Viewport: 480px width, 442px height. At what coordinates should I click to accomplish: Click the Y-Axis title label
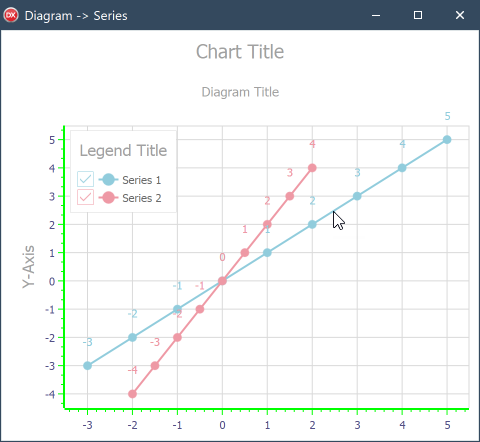tap(28, 266)
